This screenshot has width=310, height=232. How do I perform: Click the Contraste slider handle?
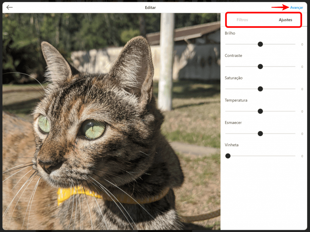pos(260,67)
